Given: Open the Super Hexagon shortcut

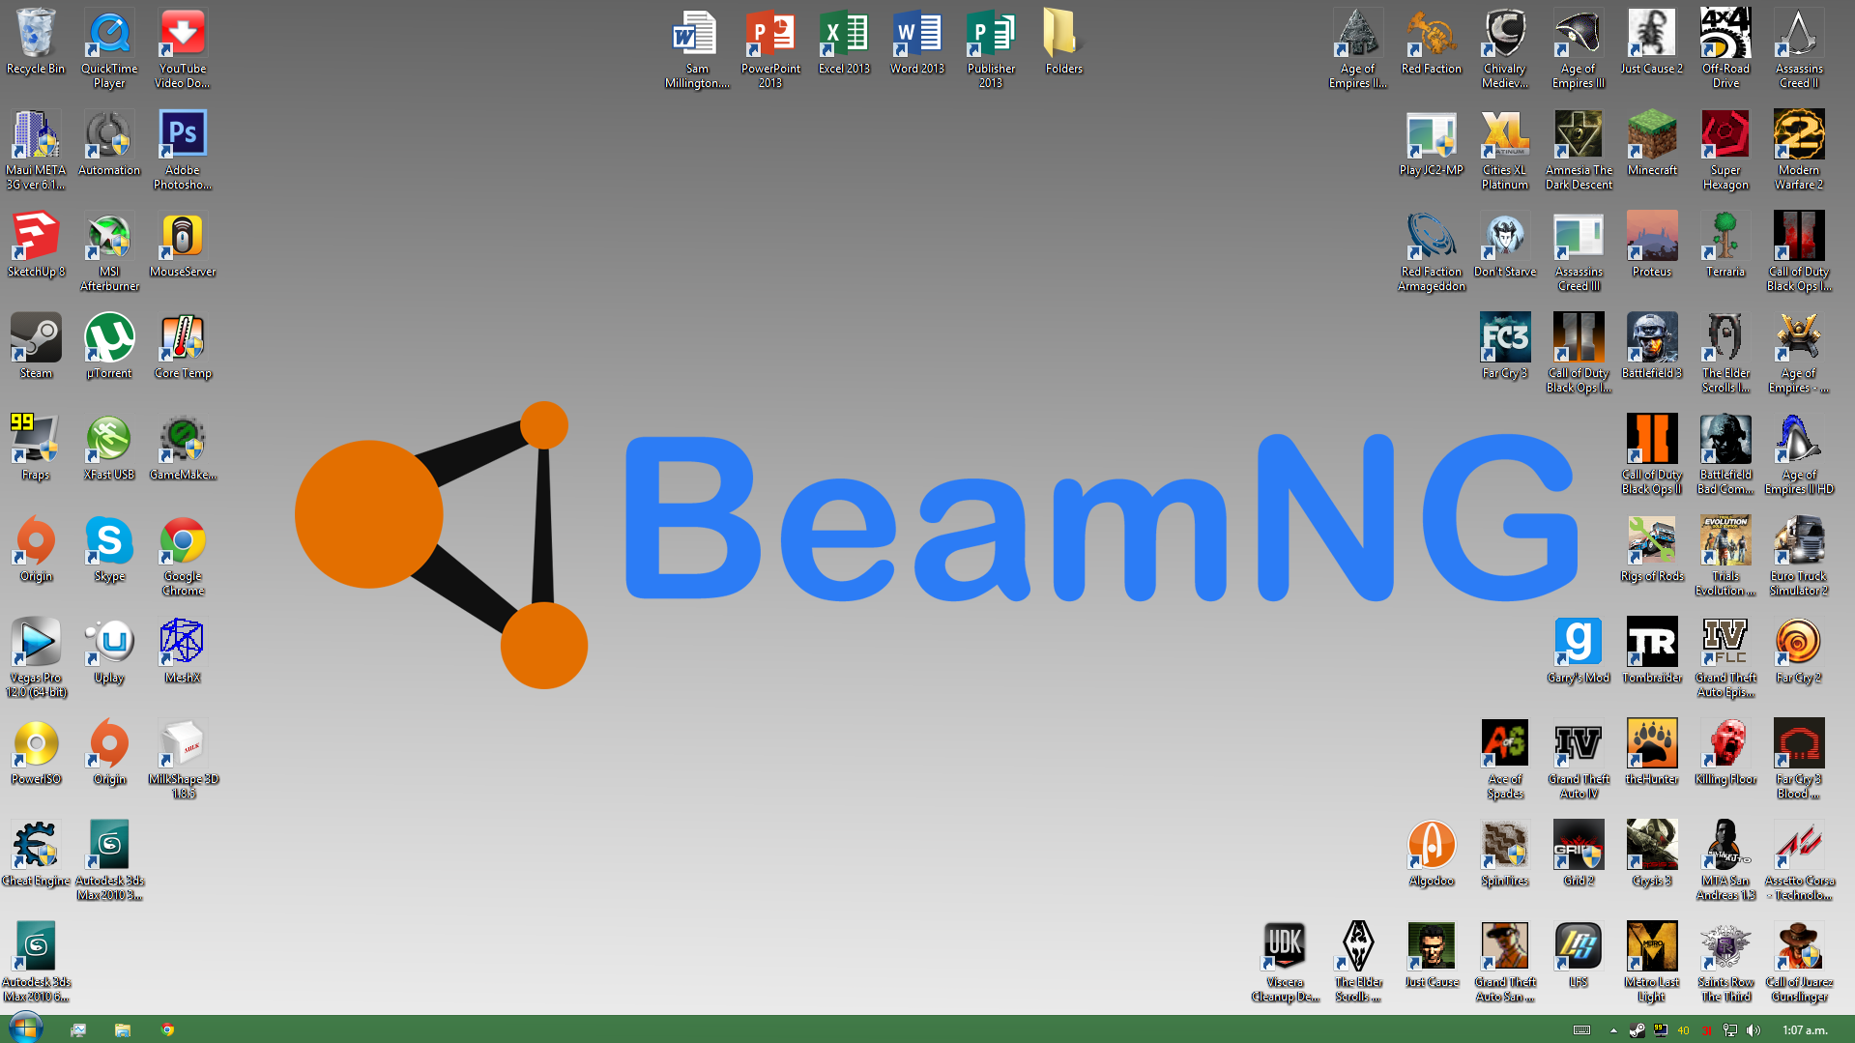Looking at the screenshot, I should [x=1725, y=150].
